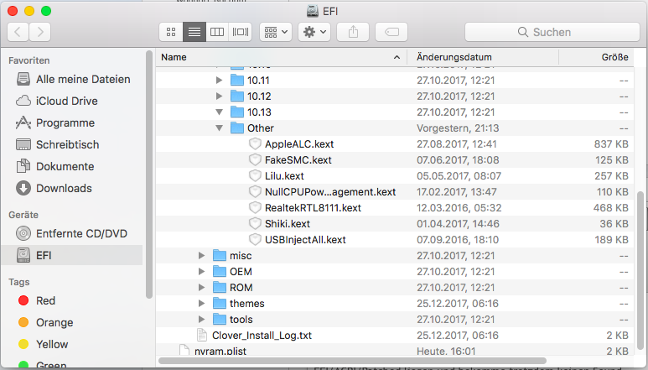This screenshot has height=370, width=648.
Task: Switch to column view
Action: tap(217, 32)
